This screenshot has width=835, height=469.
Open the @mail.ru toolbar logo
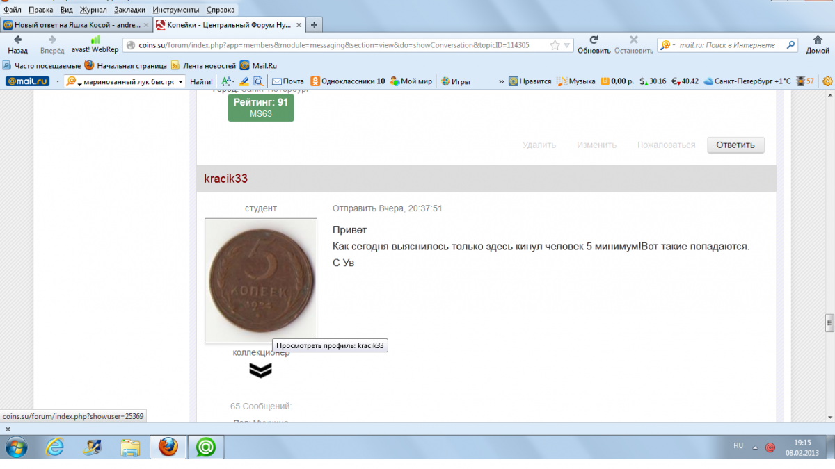tap(27, 81)
